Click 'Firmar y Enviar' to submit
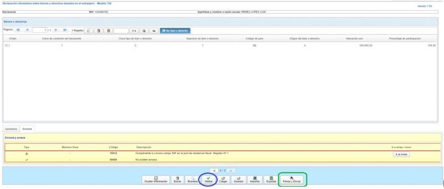The height and width of the screenshot is (189, 444). tap(291, 180)
